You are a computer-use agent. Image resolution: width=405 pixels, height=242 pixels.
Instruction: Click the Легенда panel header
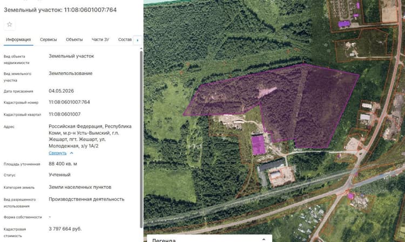(x=210, y=239)
